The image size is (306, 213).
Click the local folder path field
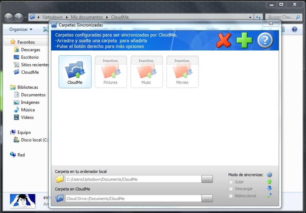coord(134,179)
